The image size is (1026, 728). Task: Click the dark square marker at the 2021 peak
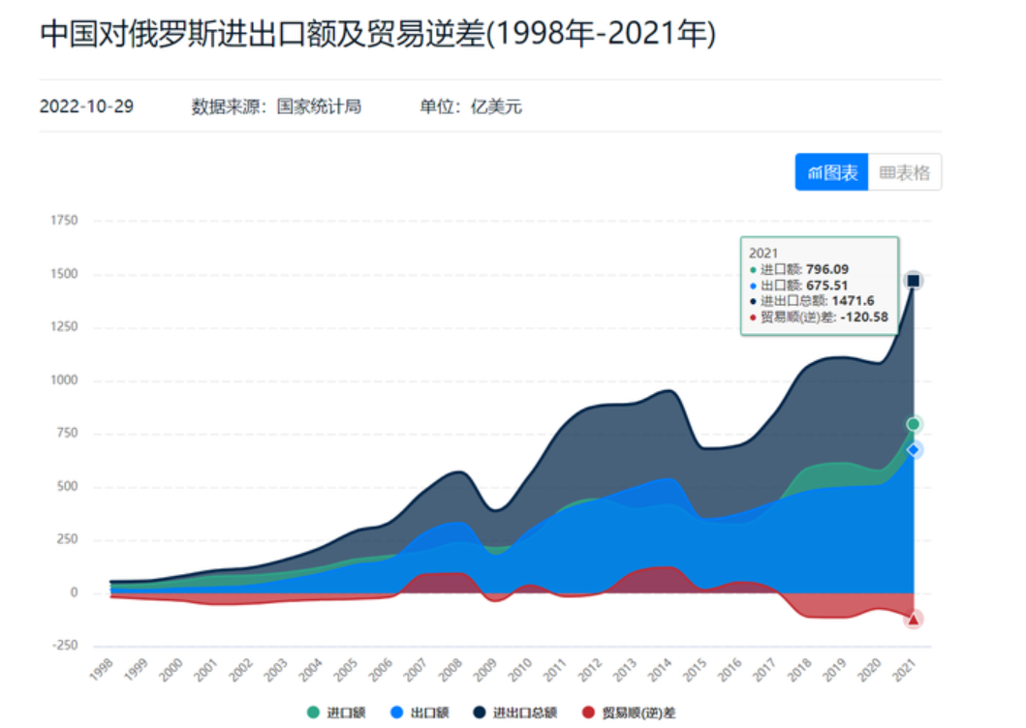[x=913, y=279]
